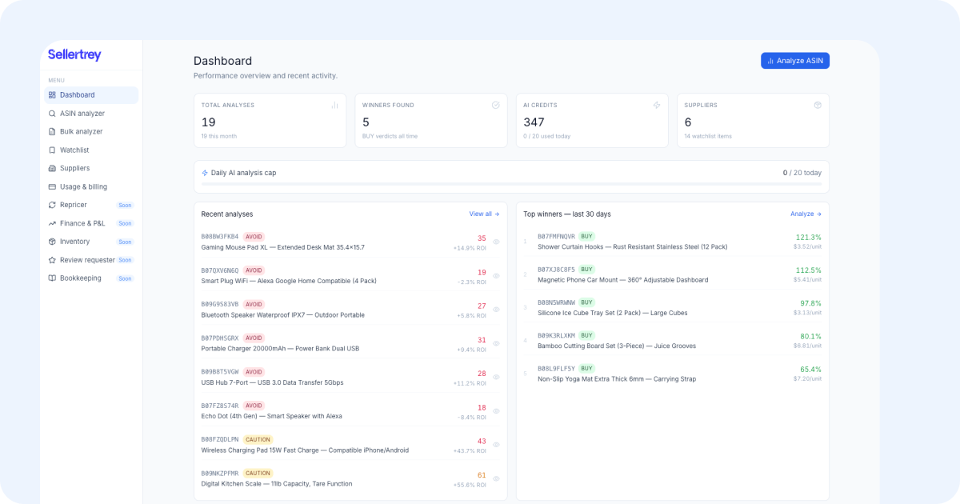This screenshot has width=960, height=504.
Task: Click USB Hub 7-Port product title
Action: tap(272, 382)
